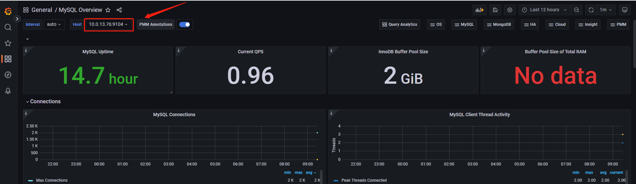Refresh the dashboard now
Viewport: 636px width, 184px height.
591,10
